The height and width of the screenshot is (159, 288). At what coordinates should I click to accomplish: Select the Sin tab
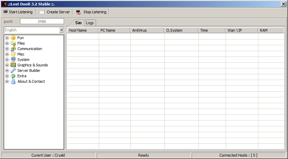(x=78, y=23)
